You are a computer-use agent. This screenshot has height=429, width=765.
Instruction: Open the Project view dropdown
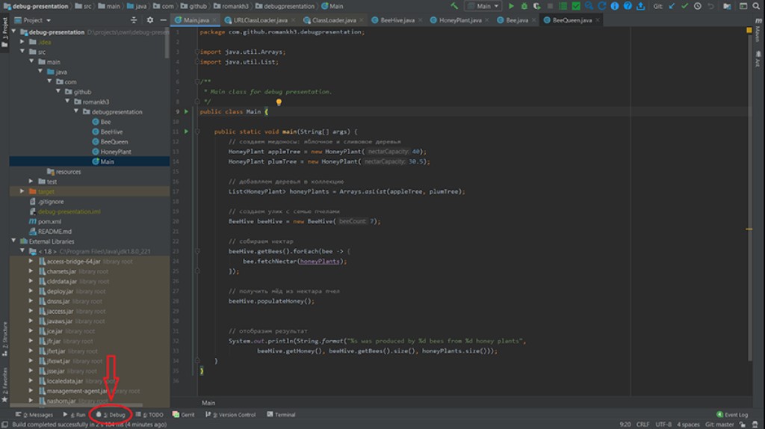[33, 20]
